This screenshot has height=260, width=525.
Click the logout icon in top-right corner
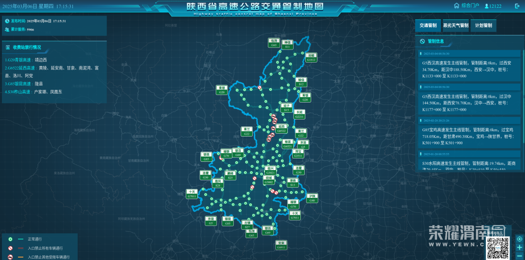(x=516, y=6)
